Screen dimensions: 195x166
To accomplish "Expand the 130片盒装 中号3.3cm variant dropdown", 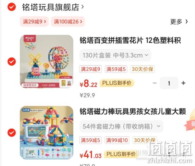I will [x=115, y=55].
